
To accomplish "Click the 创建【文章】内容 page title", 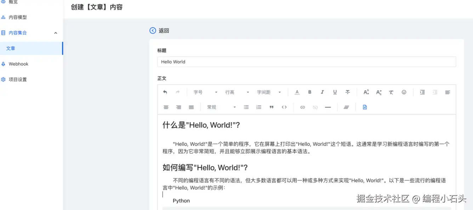I will [97, 7].
